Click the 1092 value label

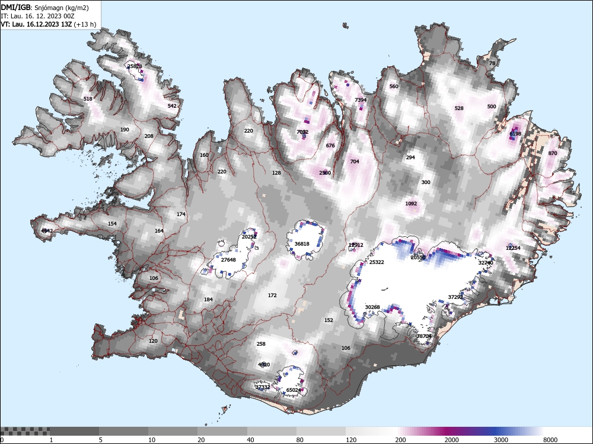point(411,204)
